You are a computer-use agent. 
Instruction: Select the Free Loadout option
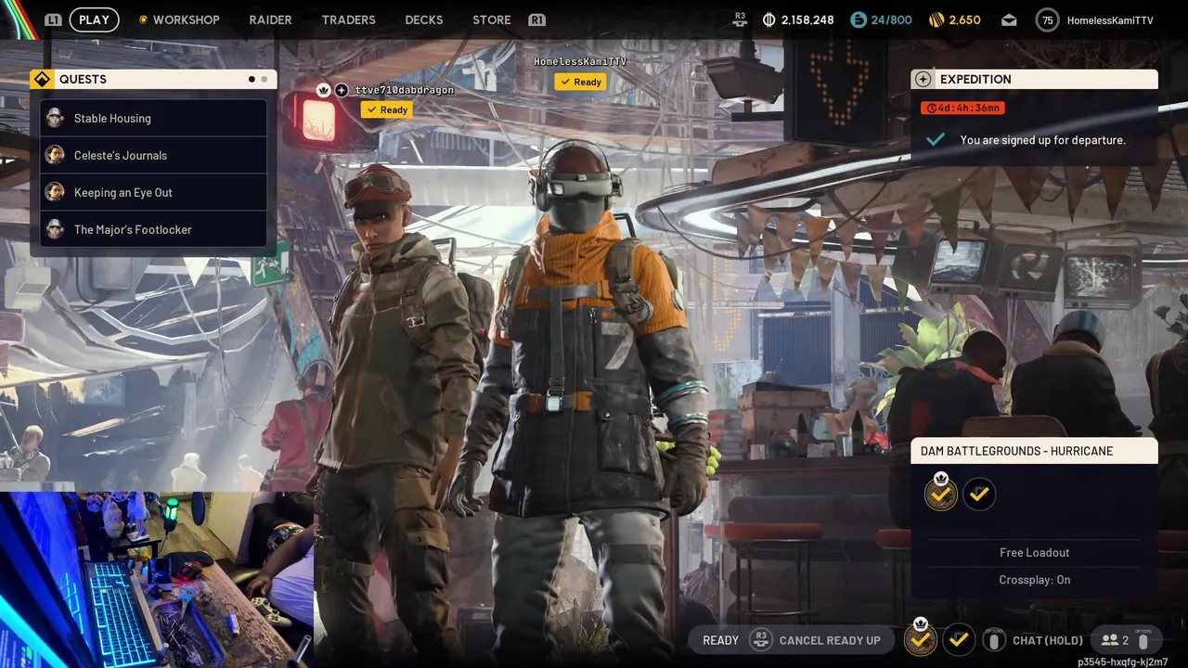[x=1034, y=552]
